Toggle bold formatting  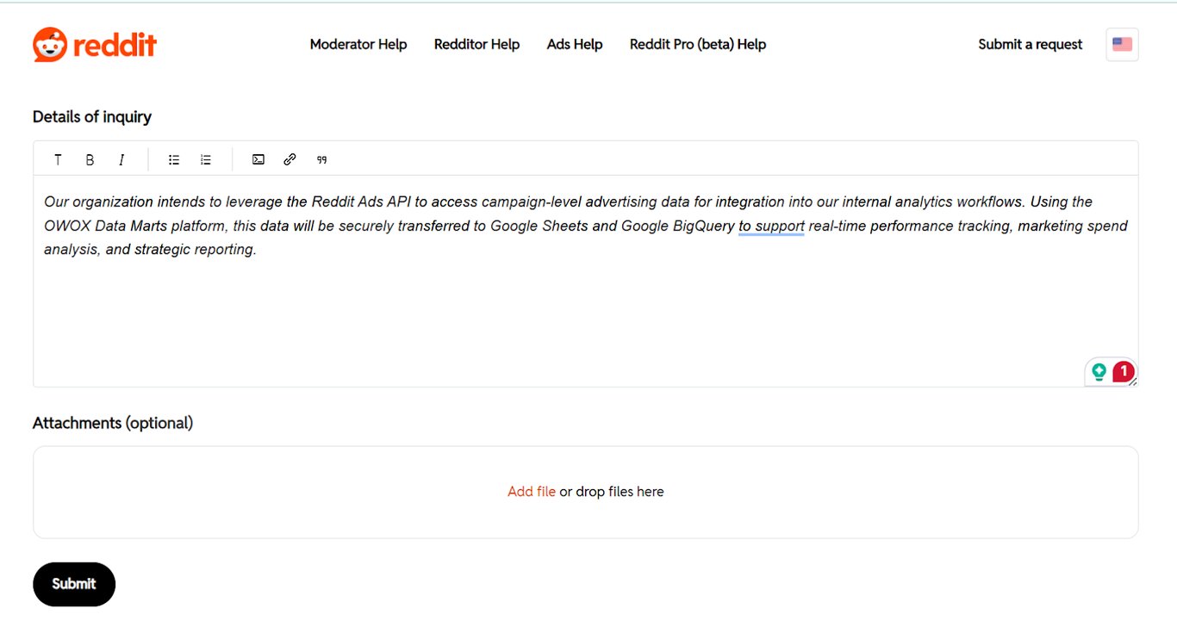click(90, 159)
